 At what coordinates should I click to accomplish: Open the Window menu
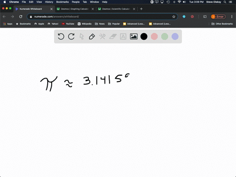pos(94,2)
